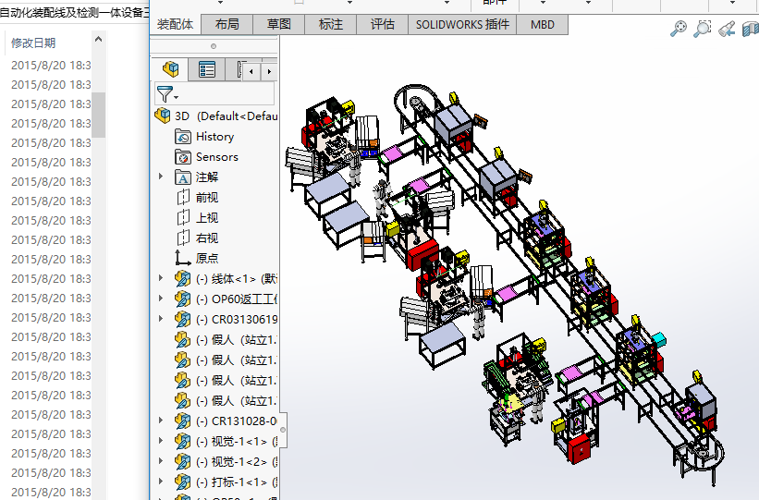Viewport: 759px width, 500px height.
Task: Click the 前视 plane icon
Action: pyautogui.click(x=183, y=198)
